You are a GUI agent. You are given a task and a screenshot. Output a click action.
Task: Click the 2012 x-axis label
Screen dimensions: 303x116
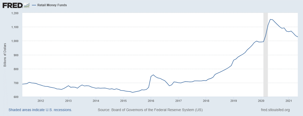(x=40, y=101)
